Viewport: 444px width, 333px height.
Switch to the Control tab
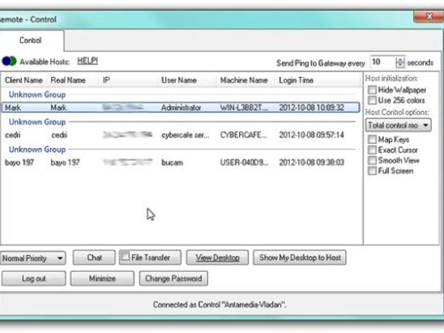(x=30, y=40)
